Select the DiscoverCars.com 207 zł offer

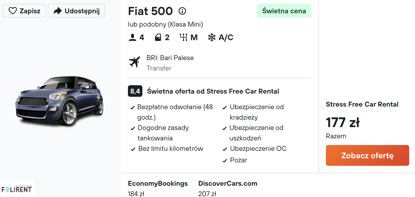point(228,188)
